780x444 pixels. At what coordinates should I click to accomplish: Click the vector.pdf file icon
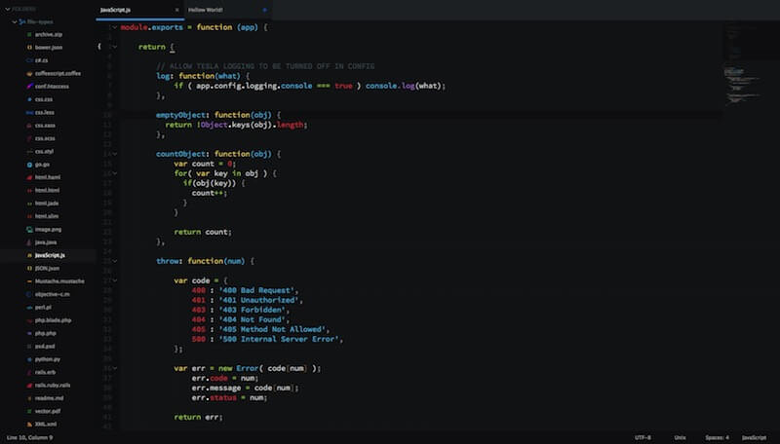[27, 411]
